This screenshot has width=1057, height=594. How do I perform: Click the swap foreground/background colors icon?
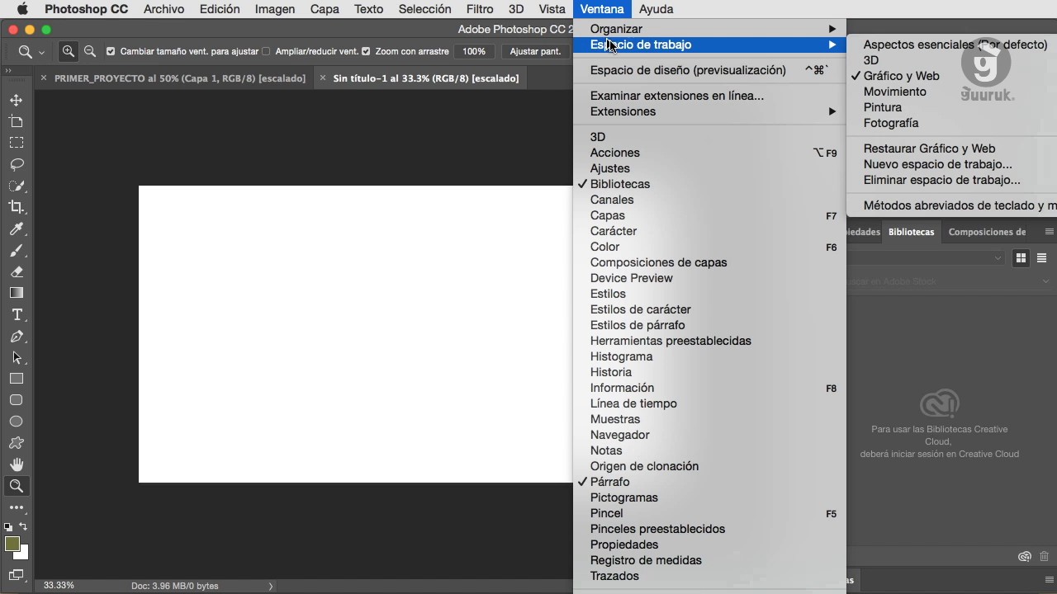pyautogui.click(x=23, y=526)
